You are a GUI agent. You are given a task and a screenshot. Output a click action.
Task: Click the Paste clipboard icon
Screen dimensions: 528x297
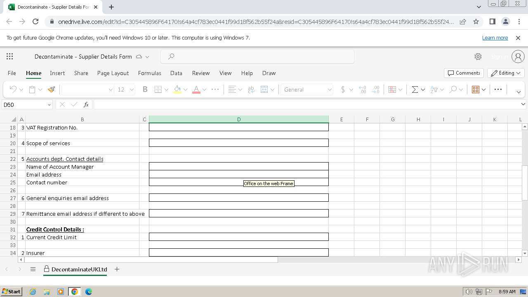32,90
